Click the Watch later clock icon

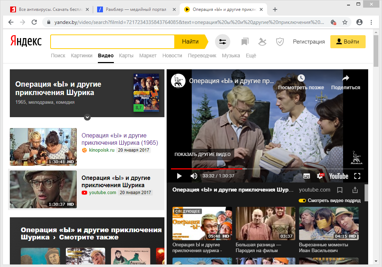click(301, 78)
